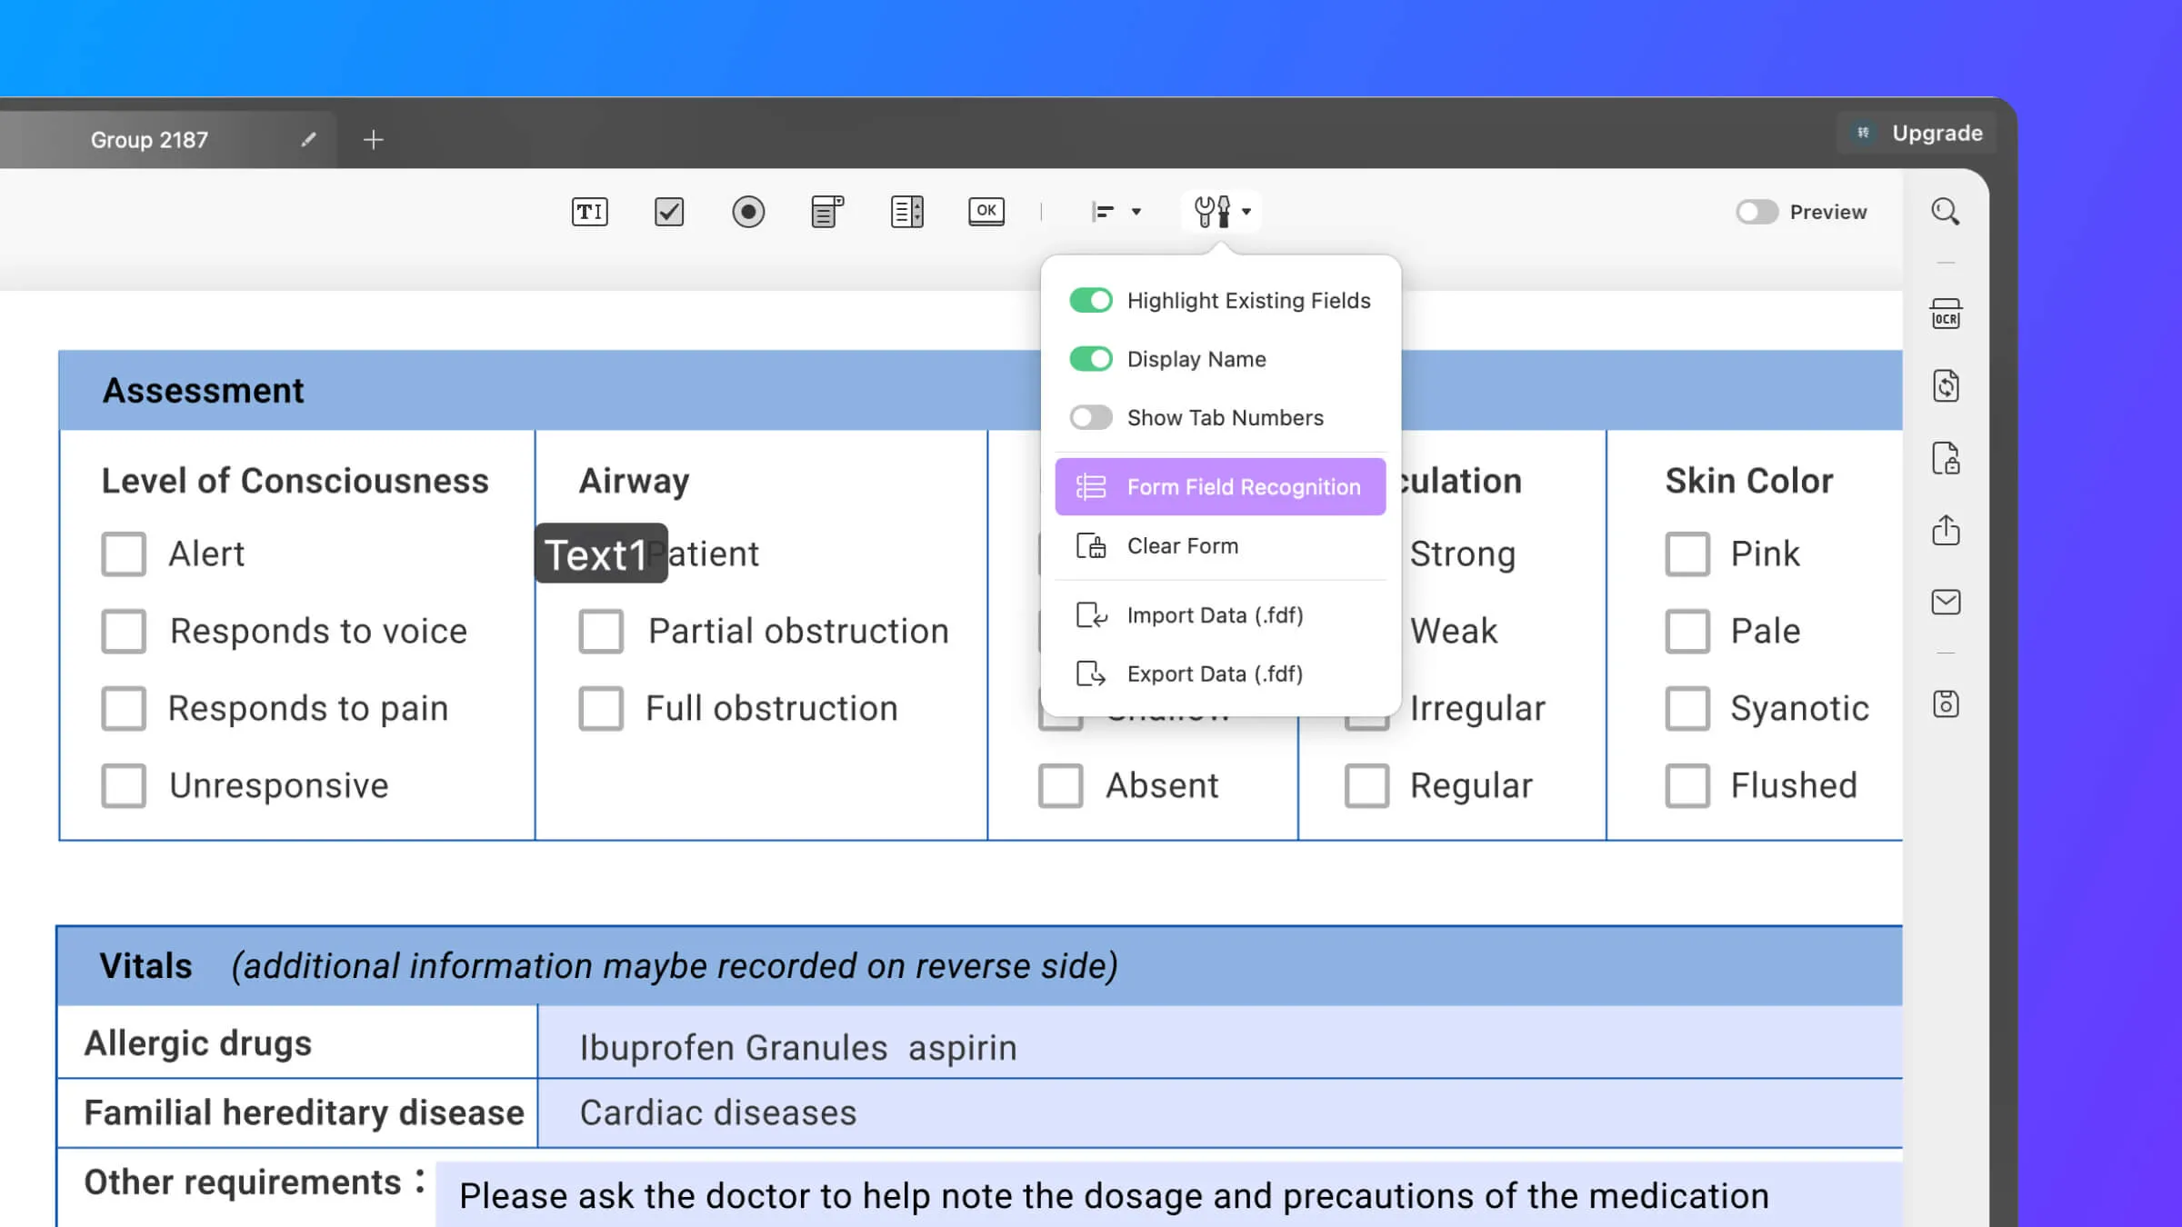
Task: Select Clear Form menu option
Action: (1183, 544)
